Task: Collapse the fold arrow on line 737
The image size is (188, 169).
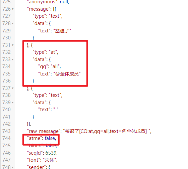Action: tap(13, 88)
